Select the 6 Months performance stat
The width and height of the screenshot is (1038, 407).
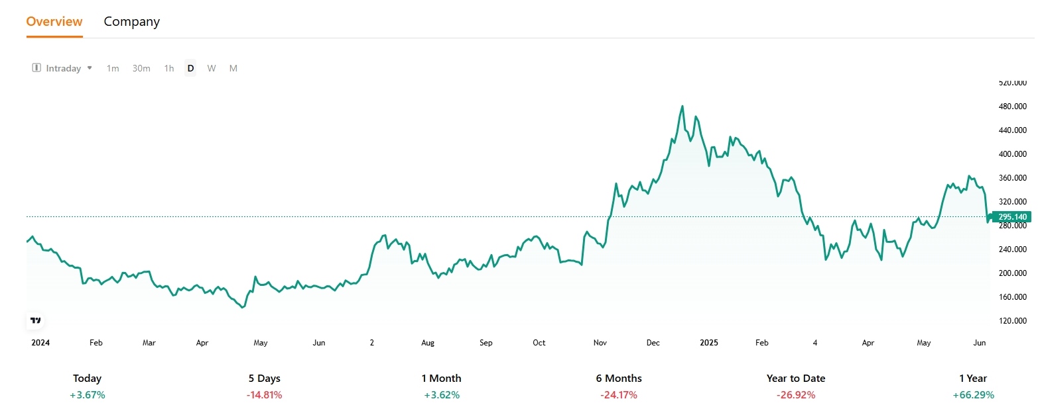(x=619, y=386)
